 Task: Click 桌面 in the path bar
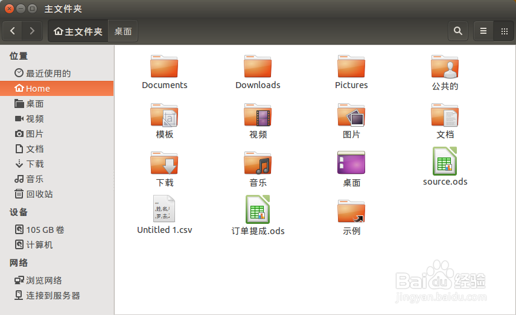point(123,31)
